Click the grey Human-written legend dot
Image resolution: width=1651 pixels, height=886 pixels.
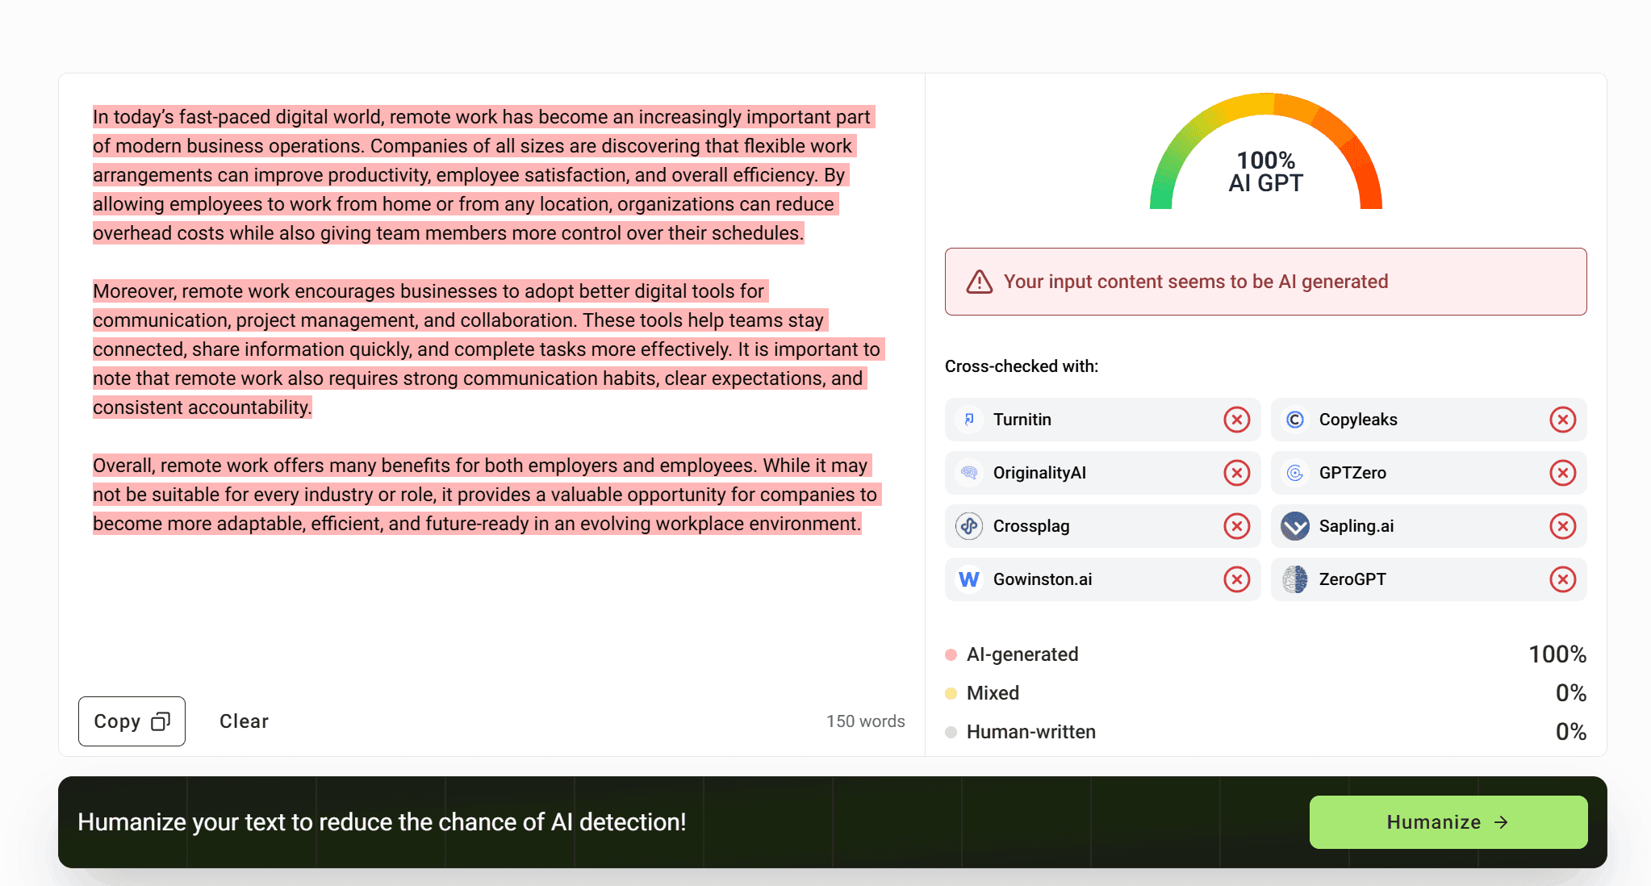pyautogui.click(x=951, y=732)
